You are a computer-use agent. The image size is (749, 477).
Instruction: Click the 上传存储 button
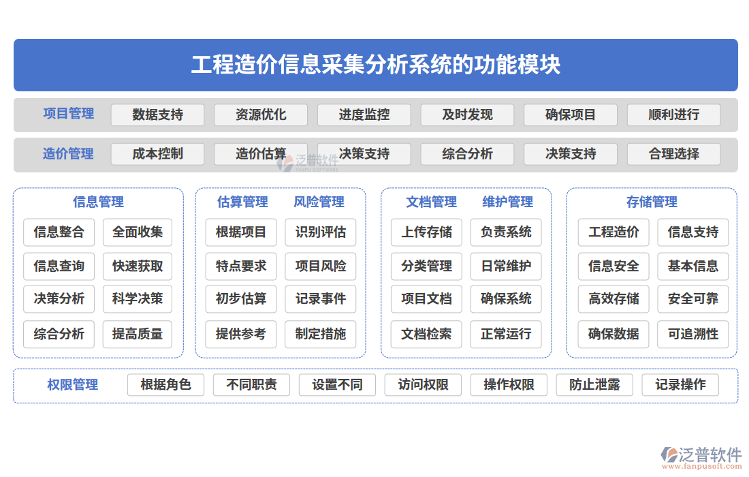[426, 232]
